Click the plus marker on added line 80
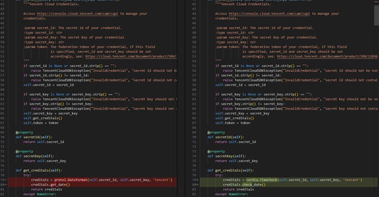Screen dimensions: 379x197 pos(197,185)
